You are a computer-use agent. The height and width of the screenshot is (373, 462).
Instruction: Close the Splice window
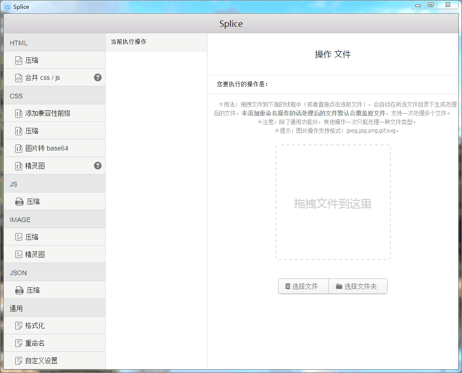(448, 5)
